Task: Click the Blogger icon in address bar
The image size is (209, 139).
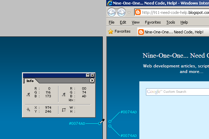Action: [138, 13]
